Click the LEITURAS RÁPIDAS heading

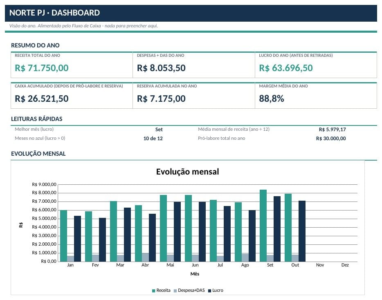coord(36,119)
